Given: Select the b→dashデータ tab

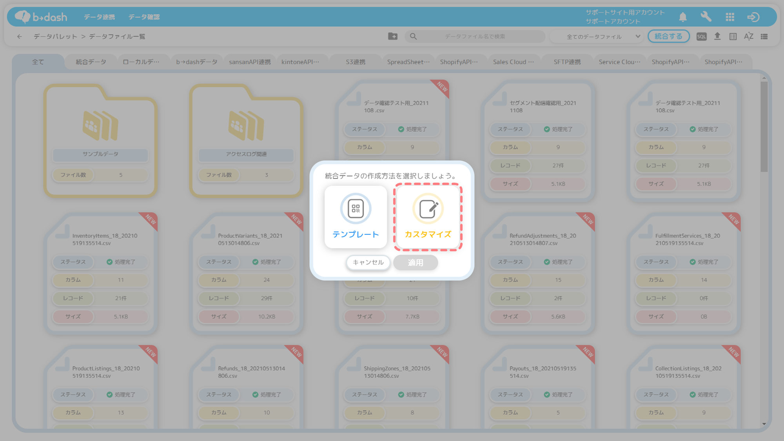Looking at the screenshot, I should [x=197, y=62].
